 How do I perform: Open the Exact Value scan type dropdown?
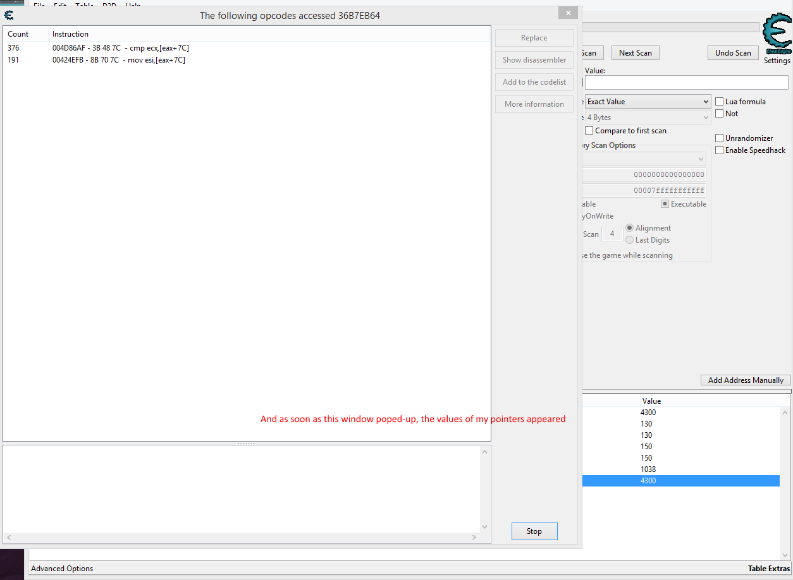click(x=648, y=102)
